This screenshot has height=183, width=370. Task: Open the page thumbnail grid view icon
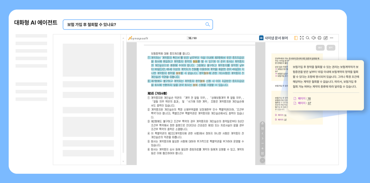262,129
